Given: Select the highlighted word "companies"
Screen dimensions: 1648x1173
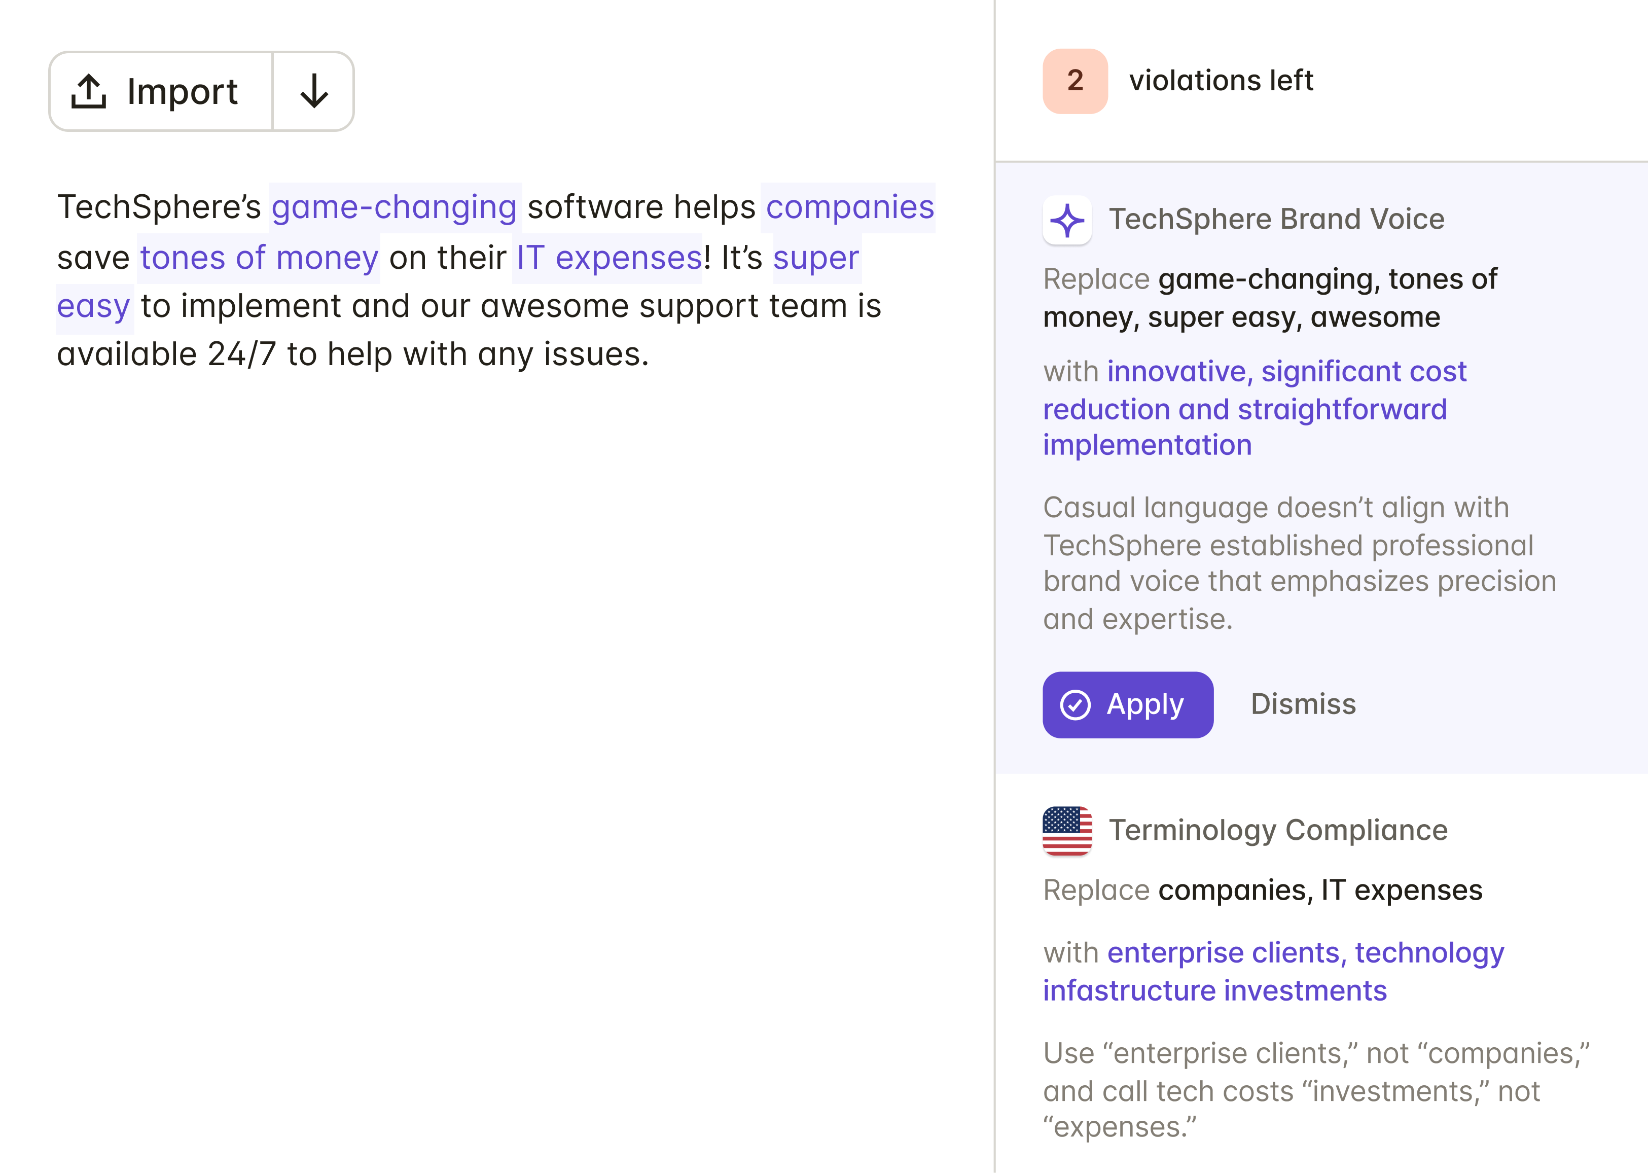Looking at the screenshot, I should tap(849, 208).
